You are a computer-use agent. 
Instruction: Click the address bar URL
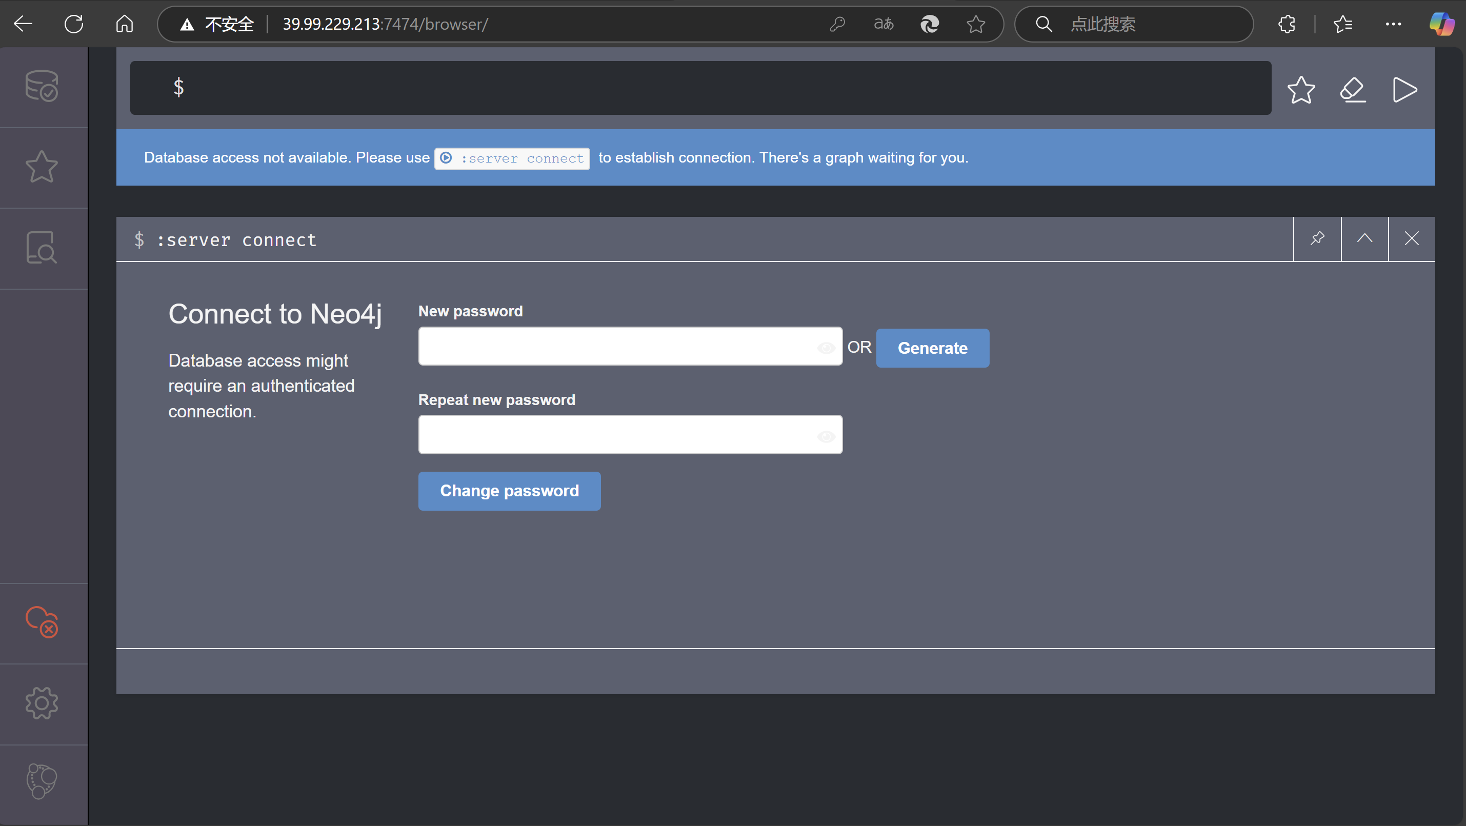(385, 24)
